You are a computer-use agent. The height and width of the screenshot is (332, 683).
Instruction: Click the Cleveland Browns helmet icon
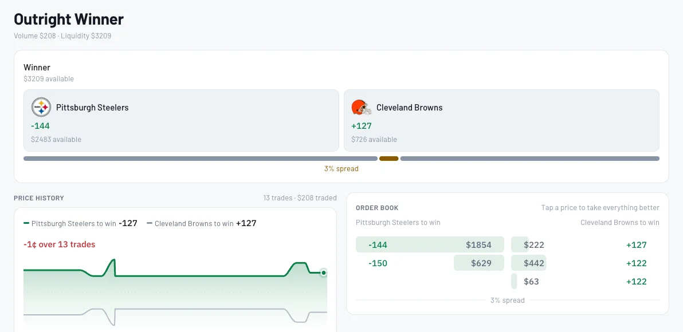[x=362, y=107]
